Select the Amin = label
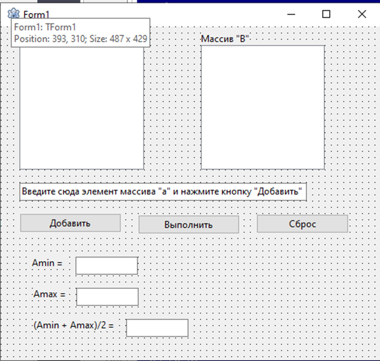The width and height of the screenshot is (380, 361). click(x=47, y=263)
